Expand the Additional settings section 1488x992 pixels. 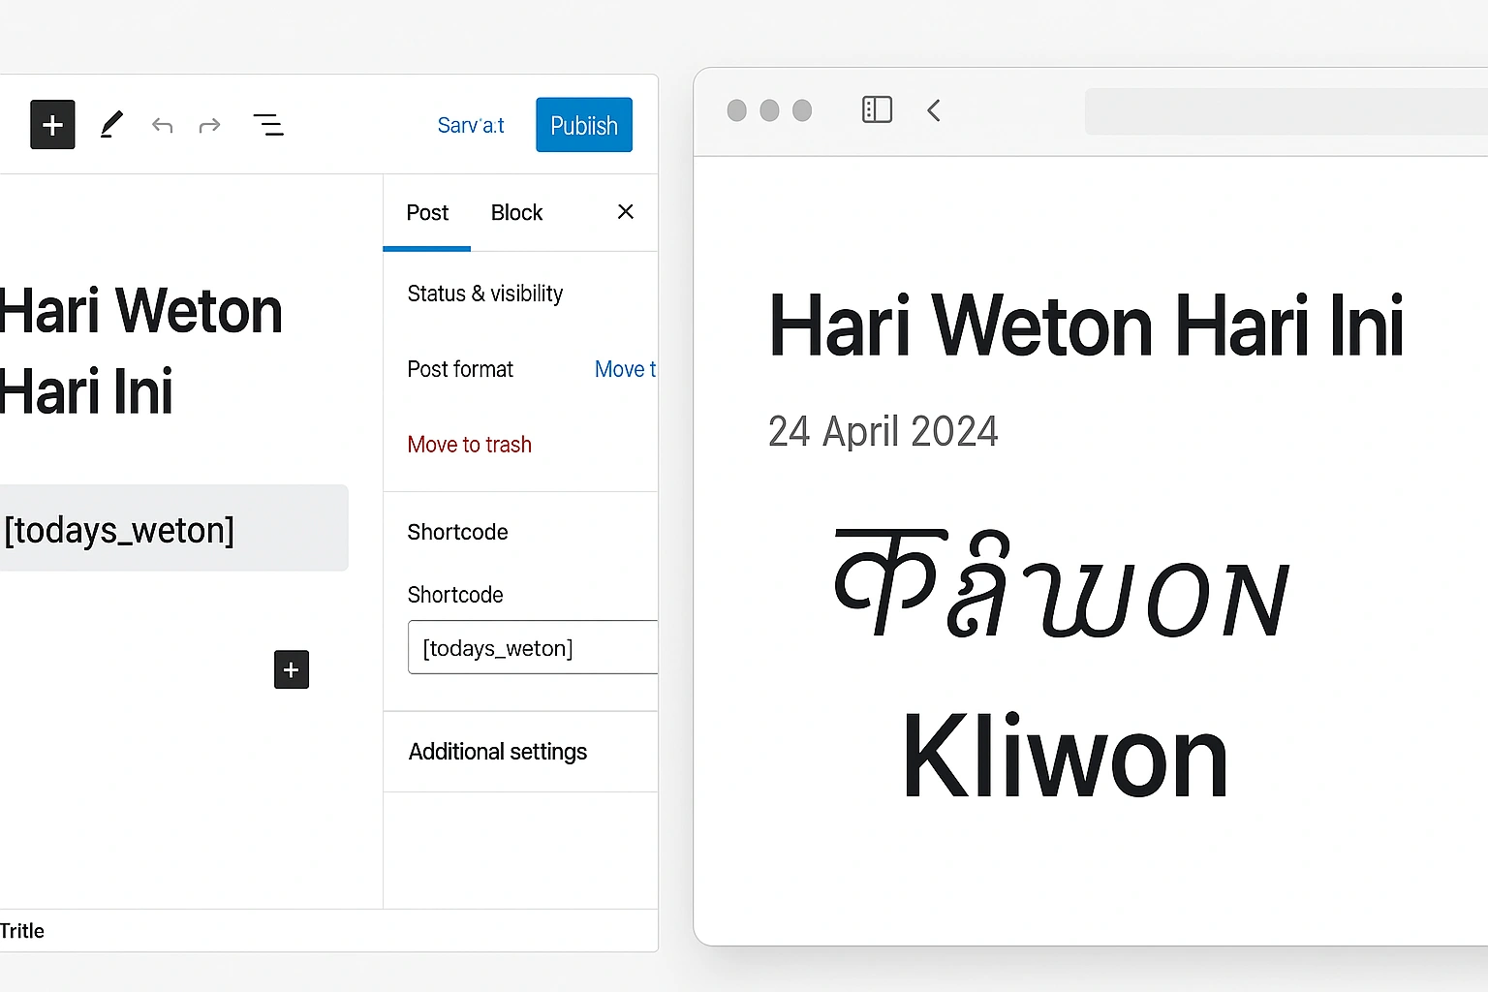tap(497, 752)
